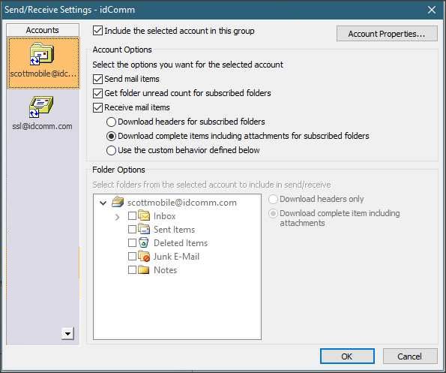446x373 pixels.
Task: Select the scottmobile@idc... account icon
Action: [42, 53]
